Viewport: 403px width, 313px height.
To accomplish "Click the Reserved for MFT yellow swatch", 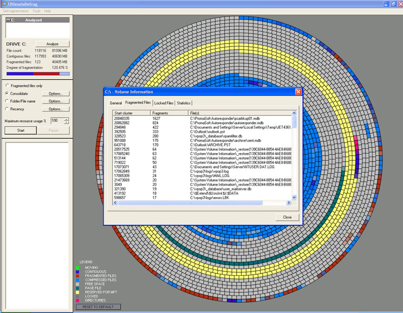I will click(77, 292).
